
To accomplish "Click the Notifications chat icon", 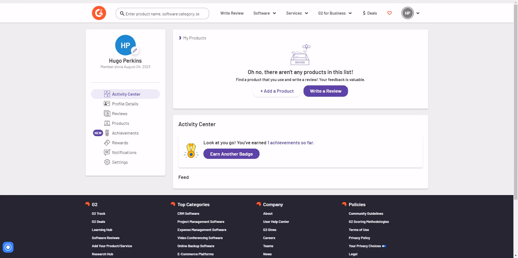I will click(x=107, y=152).
